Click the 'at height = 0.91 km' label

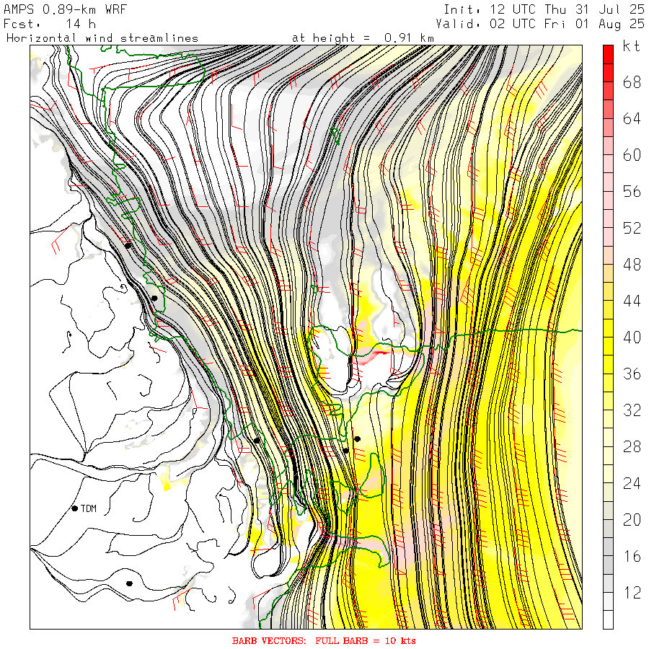[363, 38]
